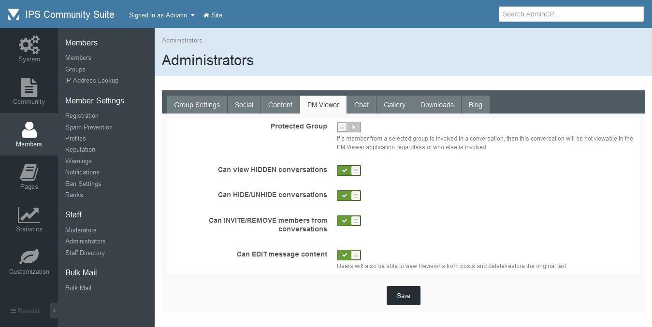Switch to the Blog tab
652x327 pixels.
476,105
